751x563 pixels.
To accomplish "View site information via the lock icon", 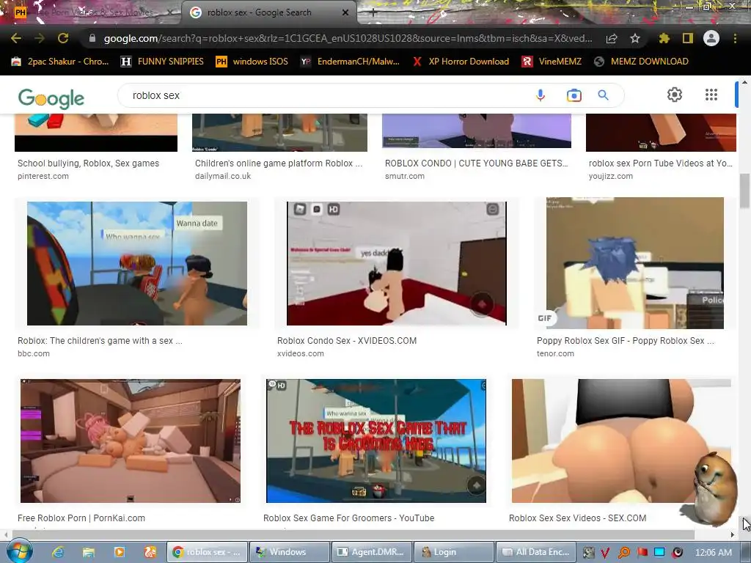I will [x=92, y=38].
